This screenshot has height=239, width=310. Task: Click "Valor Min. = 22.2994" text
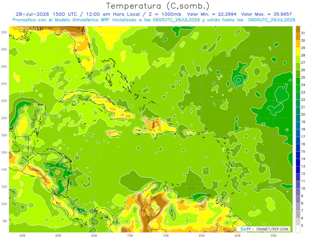pyautogui.click(x=212, y=14)
